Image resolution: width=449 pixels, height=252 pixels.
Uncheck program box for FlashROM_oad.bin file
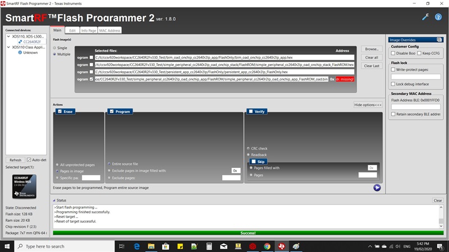coord(91,79)
